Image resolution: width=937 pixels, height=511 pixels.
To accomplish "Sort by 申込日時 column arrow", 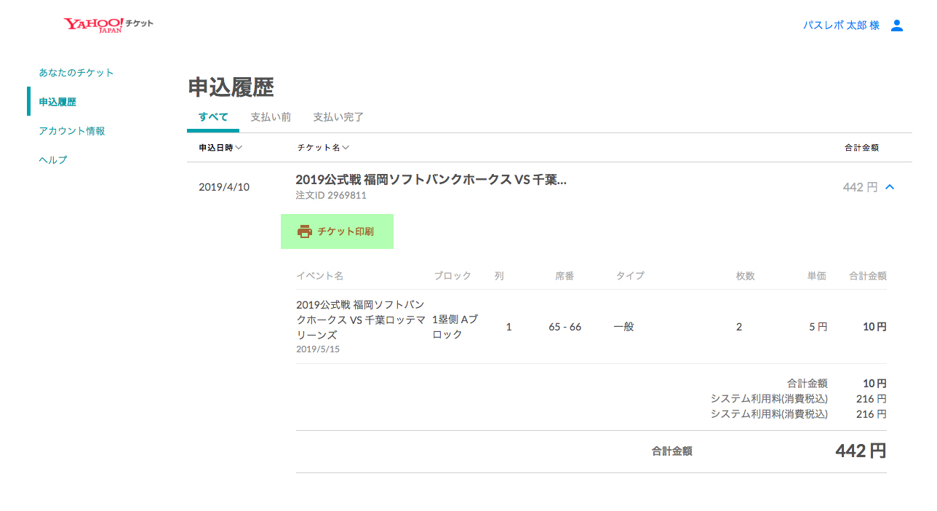I will tap(239, 148).
